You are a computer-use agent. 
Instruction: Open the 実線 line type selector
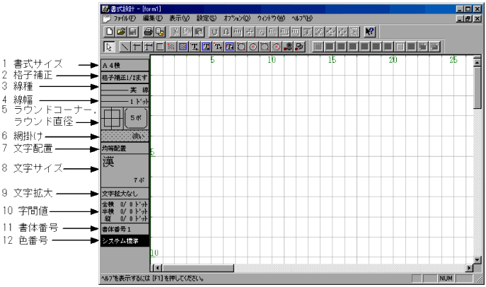click(125, 90)
